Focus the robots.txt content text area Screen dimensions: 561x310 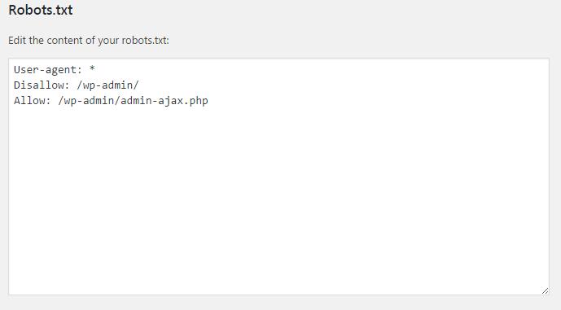coord(278,177)
